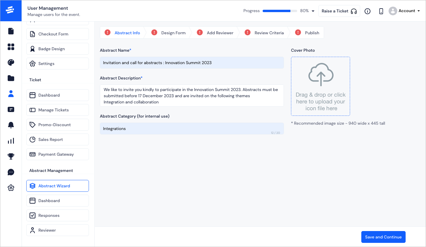Click the Abstract Wizard layers icon

coord(33,186)
